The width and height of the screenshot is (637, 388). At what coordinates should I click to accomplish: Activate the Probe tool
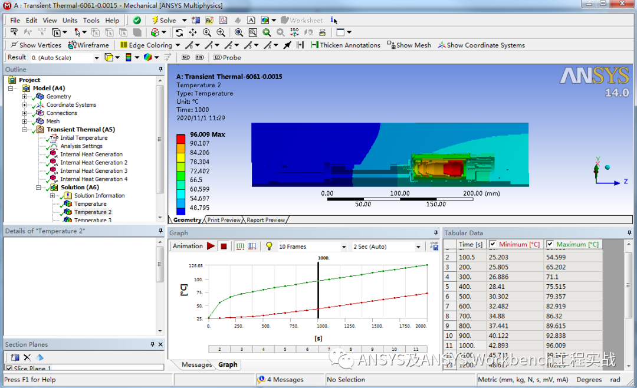(x=227, y=58)
